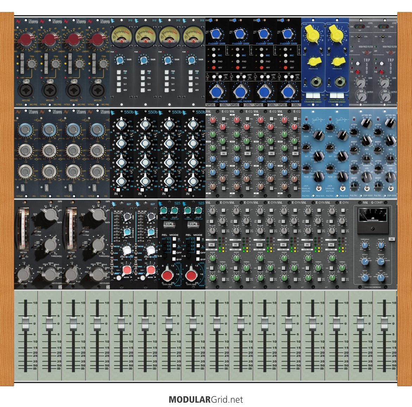Toggle IN button on first SSL E-EQ
The image size is (412, 407).
(224, 153)
